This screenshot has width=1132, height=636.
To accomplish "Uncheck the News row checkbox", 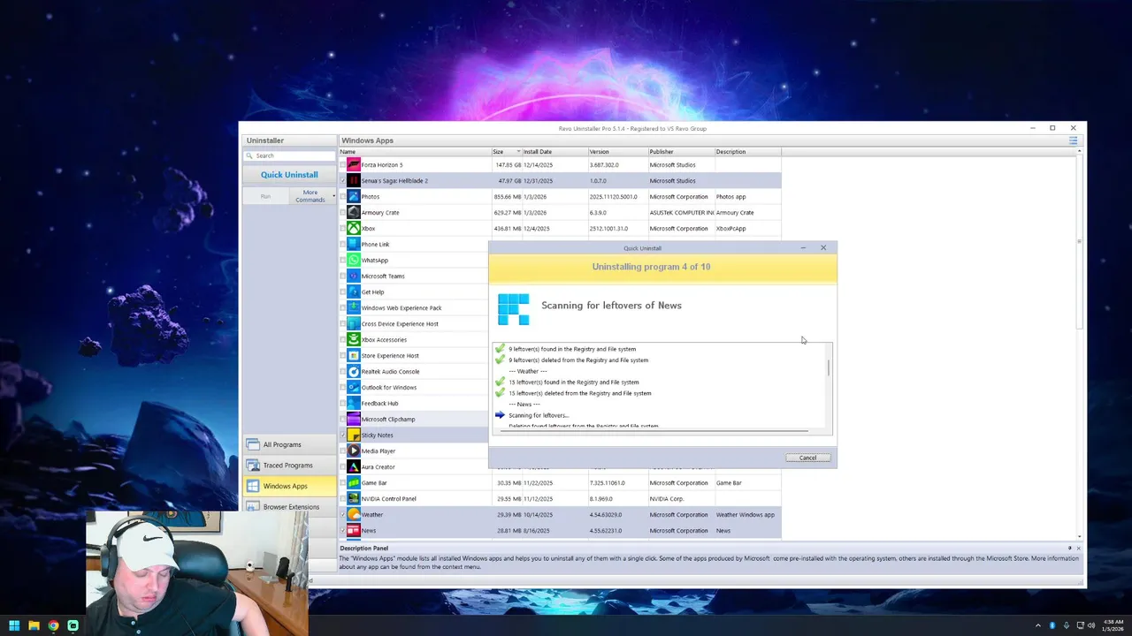I will (343, 531).
